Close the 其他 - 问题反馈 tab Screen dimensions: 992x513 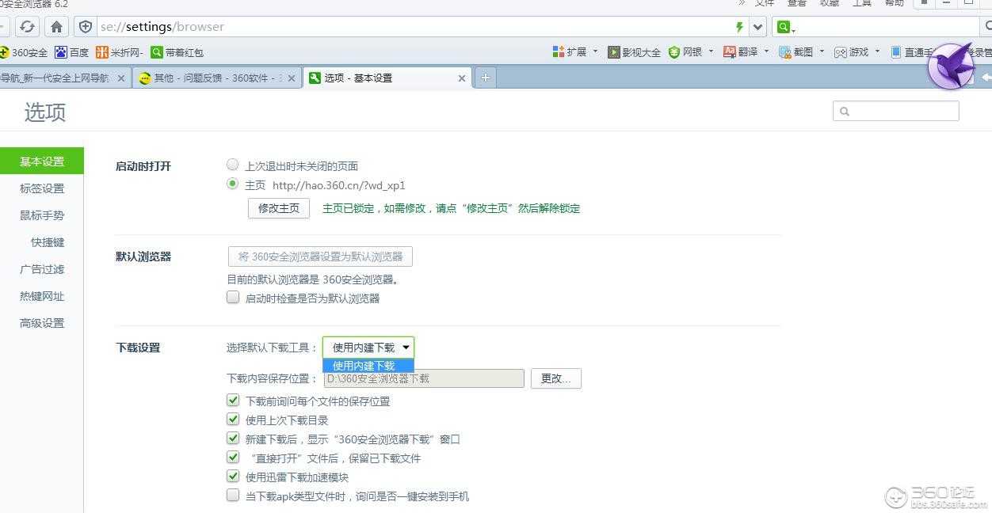[292, 78]
